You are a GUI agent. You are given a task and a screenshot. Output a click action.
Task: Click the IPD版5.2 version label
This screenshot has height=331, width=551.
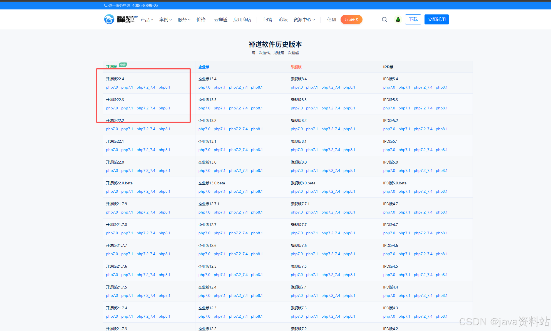pyautogui.click(x=391, y=121)
